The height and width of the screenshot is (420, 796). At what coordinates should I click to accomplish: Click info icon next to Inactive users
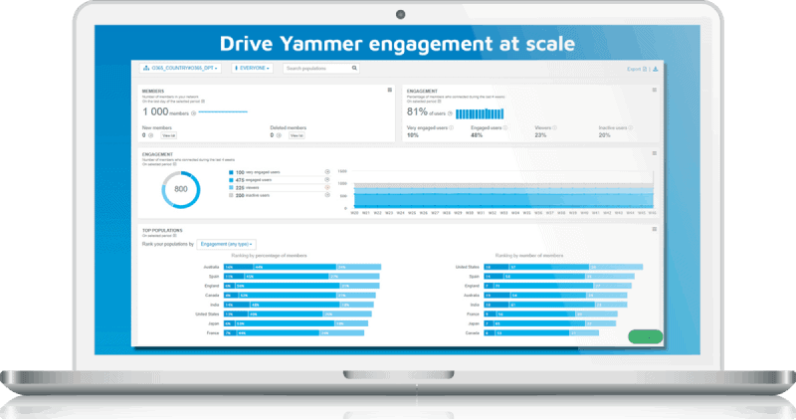pos(631,128)
